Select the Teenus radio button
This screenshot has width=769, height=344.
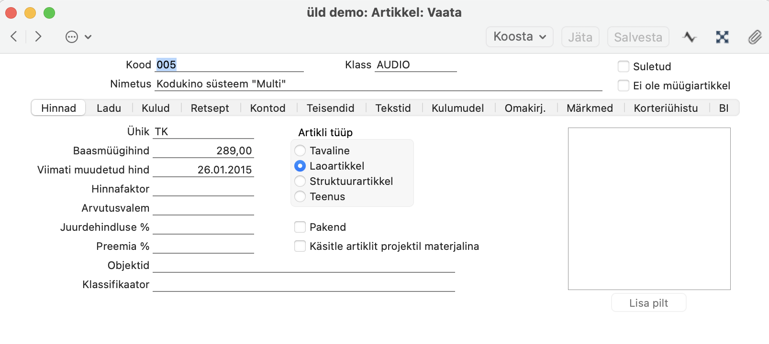point(300,196)
